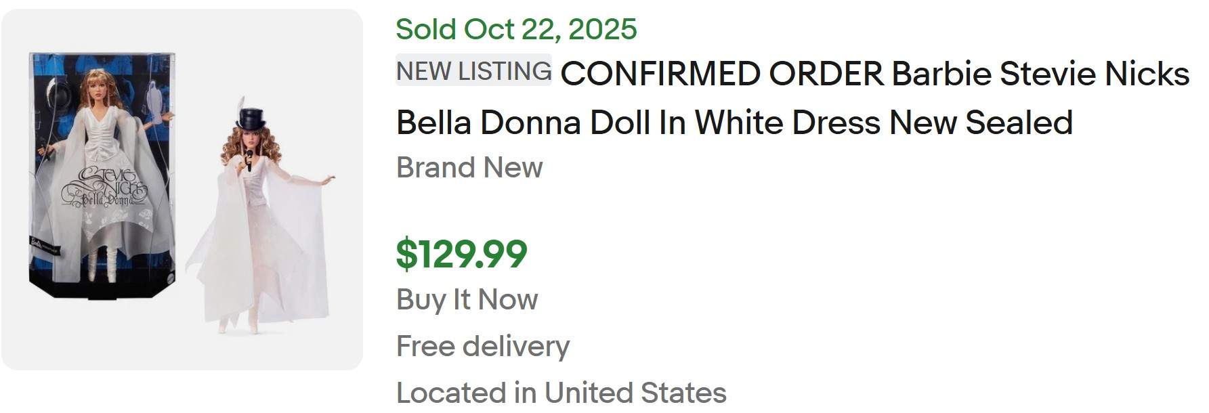Click the Buy It Now label
Viewport: 1209px width, 413px height.
467,299
